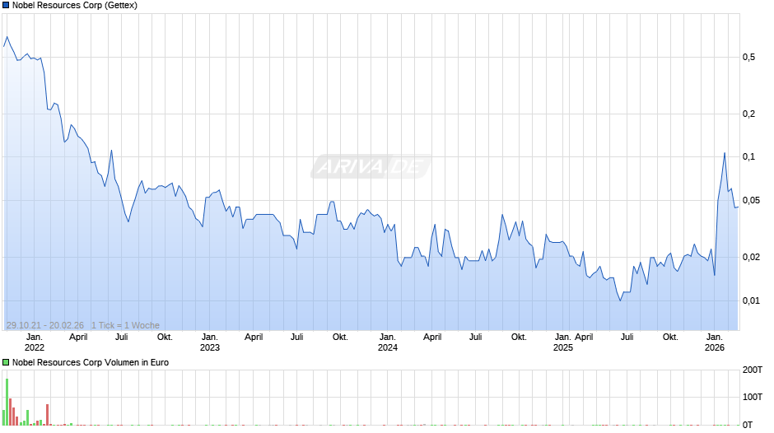This screenshot has width=774, height=433.
Task: Click the tallest green volume bar in late 2021
Action: click(x=7, y=402)
